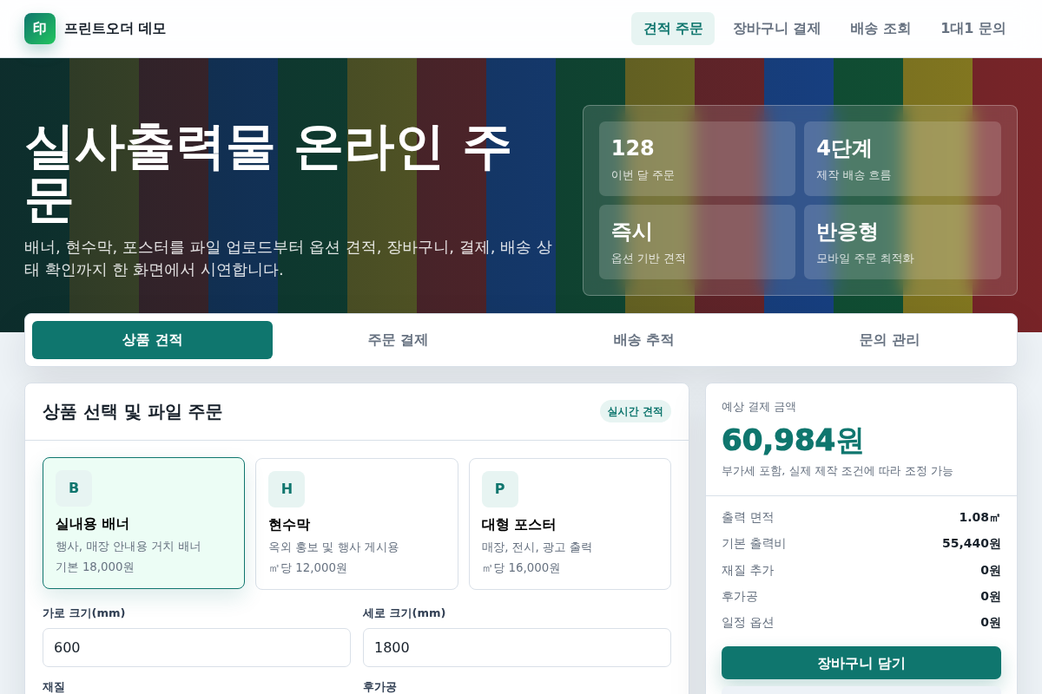This screenshot has height=694, width=1042.
Task: Open the 배송 조회 nav item
Action: (880, 29)
